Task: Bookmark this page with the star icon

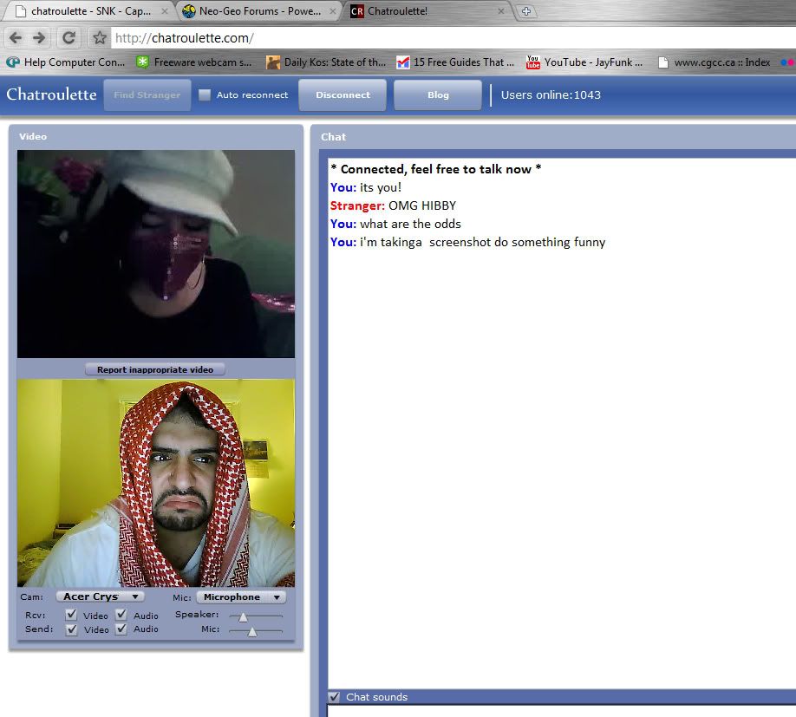Action: (100, 37)
